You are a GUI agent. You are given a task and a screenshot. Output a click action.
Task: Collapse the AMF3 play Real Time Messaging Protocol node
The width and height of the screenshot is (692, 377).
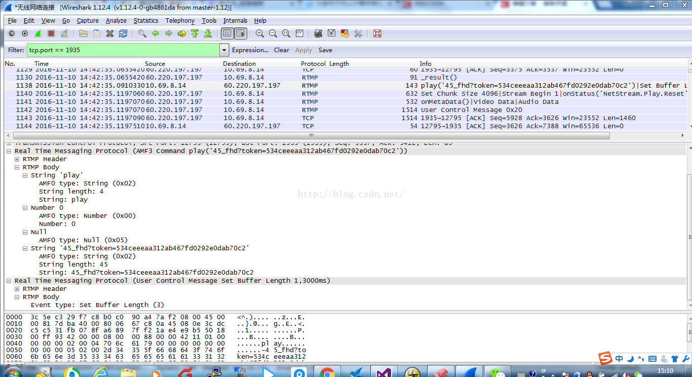pos(9,151)
